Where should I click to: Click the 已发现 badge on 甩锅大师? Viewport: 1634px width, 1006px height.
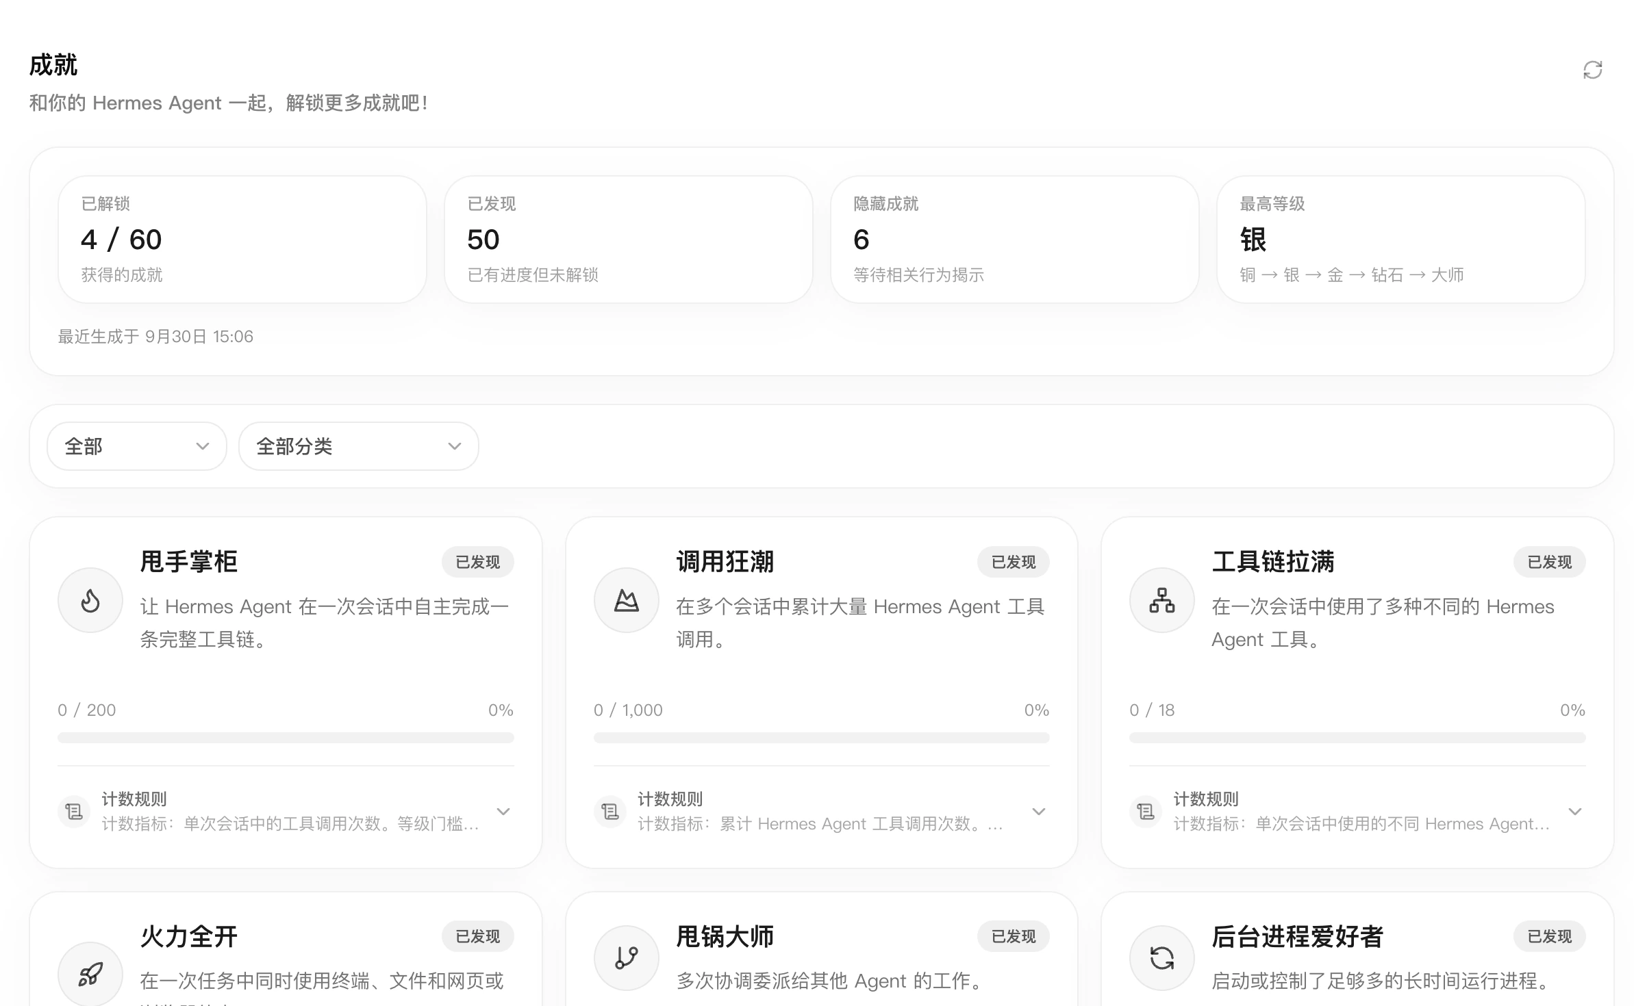click(x=1014, y=936)
